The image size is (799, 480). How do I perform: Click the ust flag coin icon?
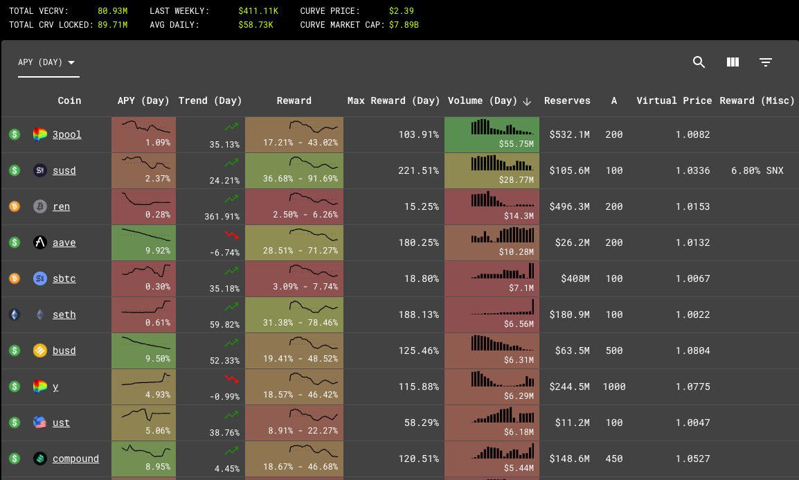39,423
